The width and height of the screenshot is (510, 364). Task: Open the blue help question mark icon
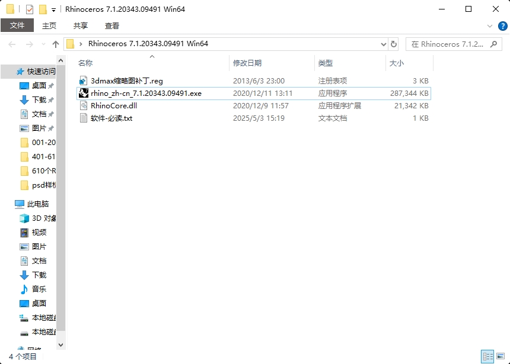tap(502, 26)
